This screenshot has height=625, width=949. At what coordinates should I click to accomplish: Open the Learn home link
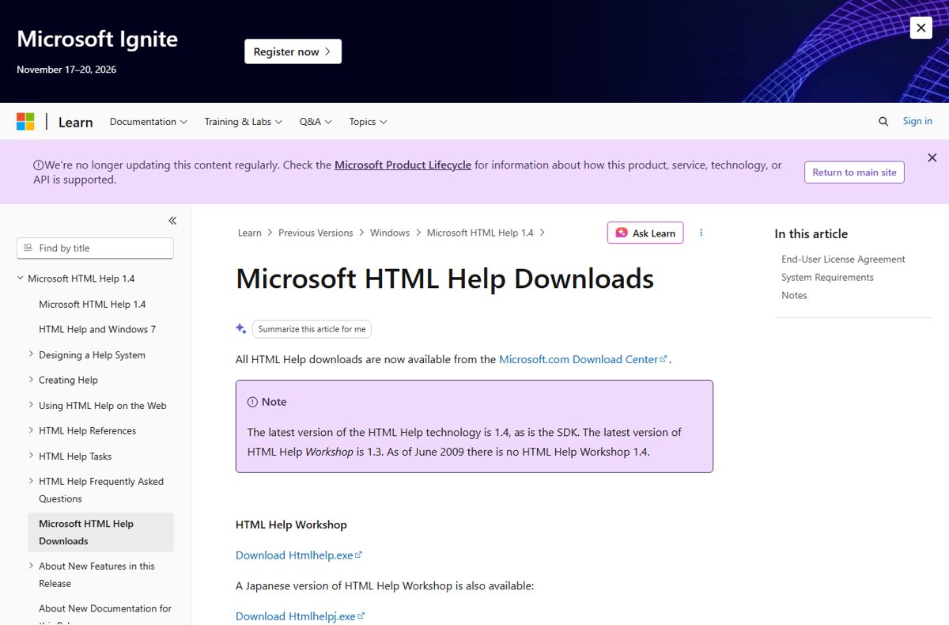pos(76,122)
